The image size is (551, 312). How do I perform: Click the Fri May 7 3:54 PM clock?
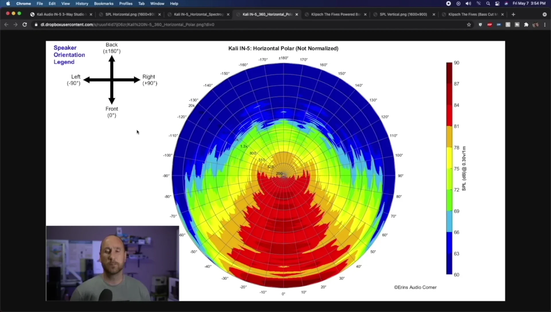[529, 3]
